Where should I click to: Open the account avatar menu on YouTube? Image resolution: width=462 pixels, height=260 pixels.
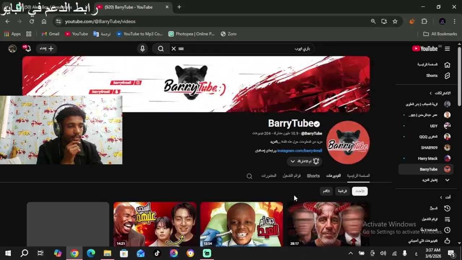(12, 48)
